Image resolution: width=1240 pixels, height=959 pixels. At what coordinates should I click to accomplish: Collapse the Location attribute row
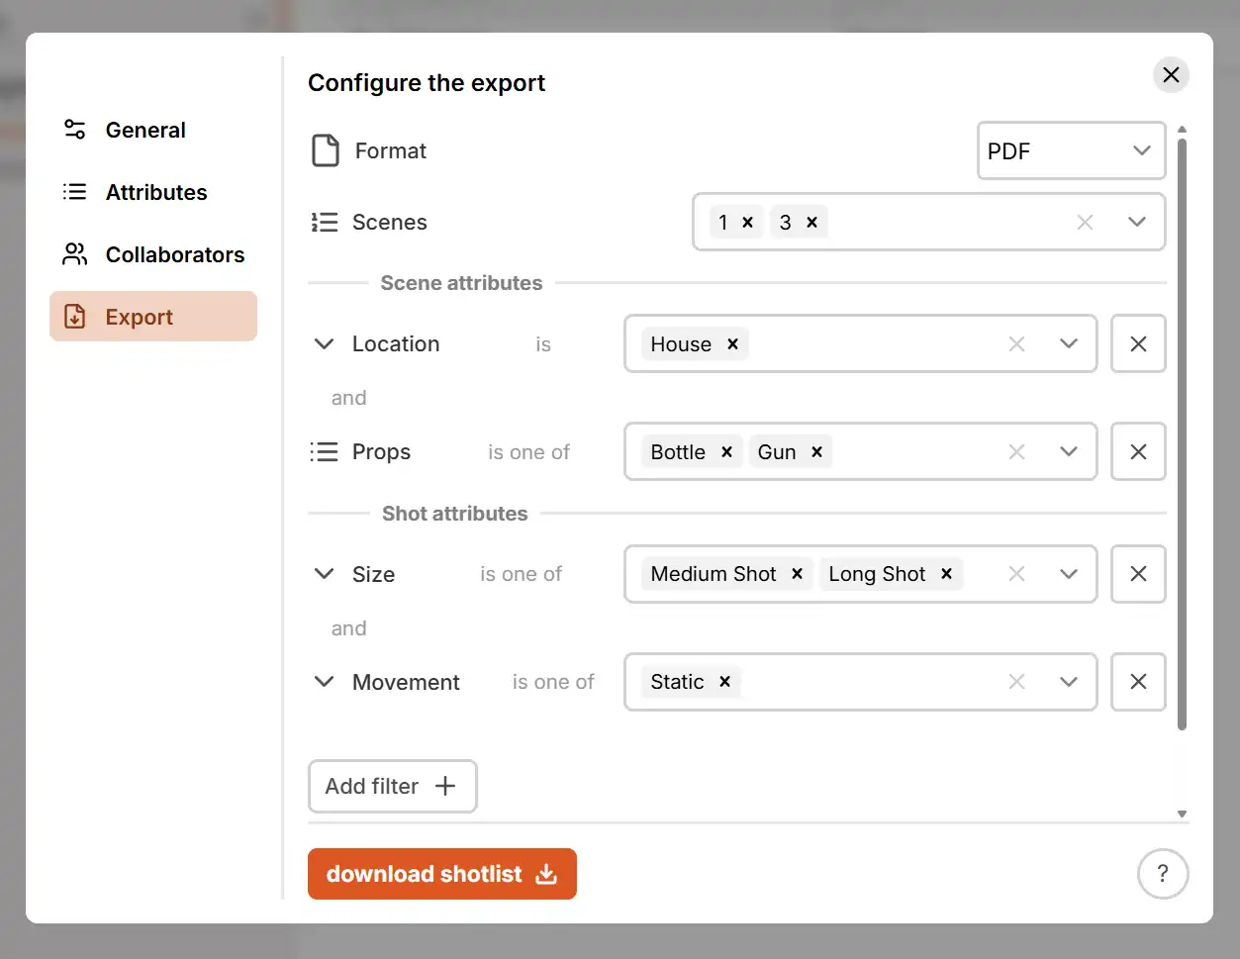coord(324,343)
